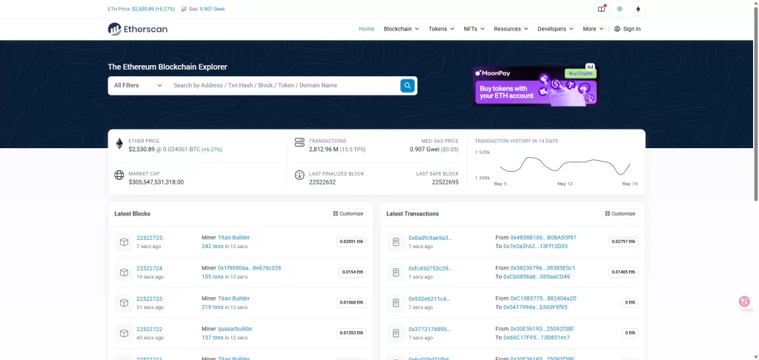Open From address 0x4838B106...B0BAD5f97
This screenshot has width=759, height=360.
tap(543, 238)
